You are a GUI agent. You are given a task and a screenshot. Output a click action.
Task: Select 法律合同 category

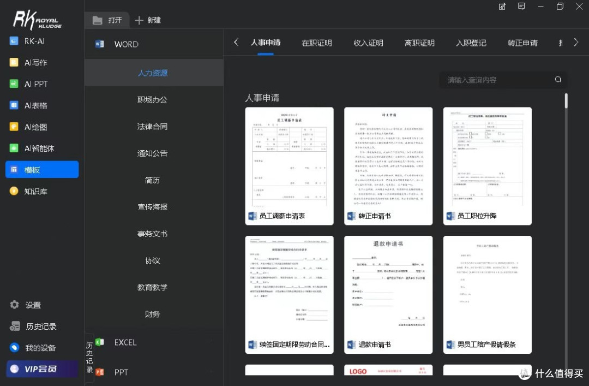tap(152, 127)
